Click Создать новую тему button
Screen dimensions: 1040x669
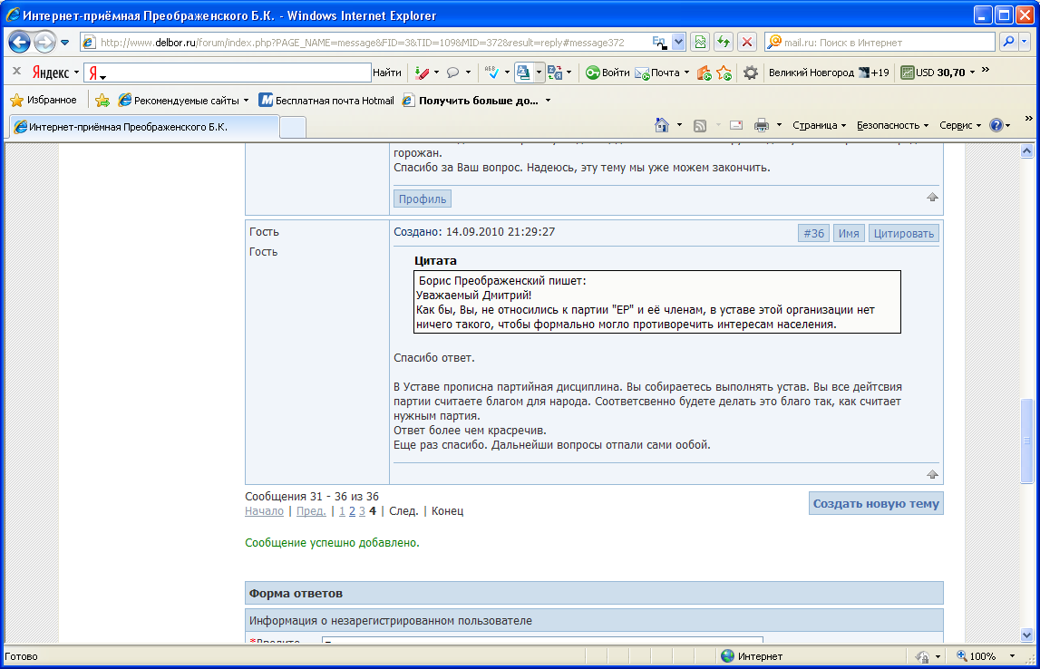876,503
